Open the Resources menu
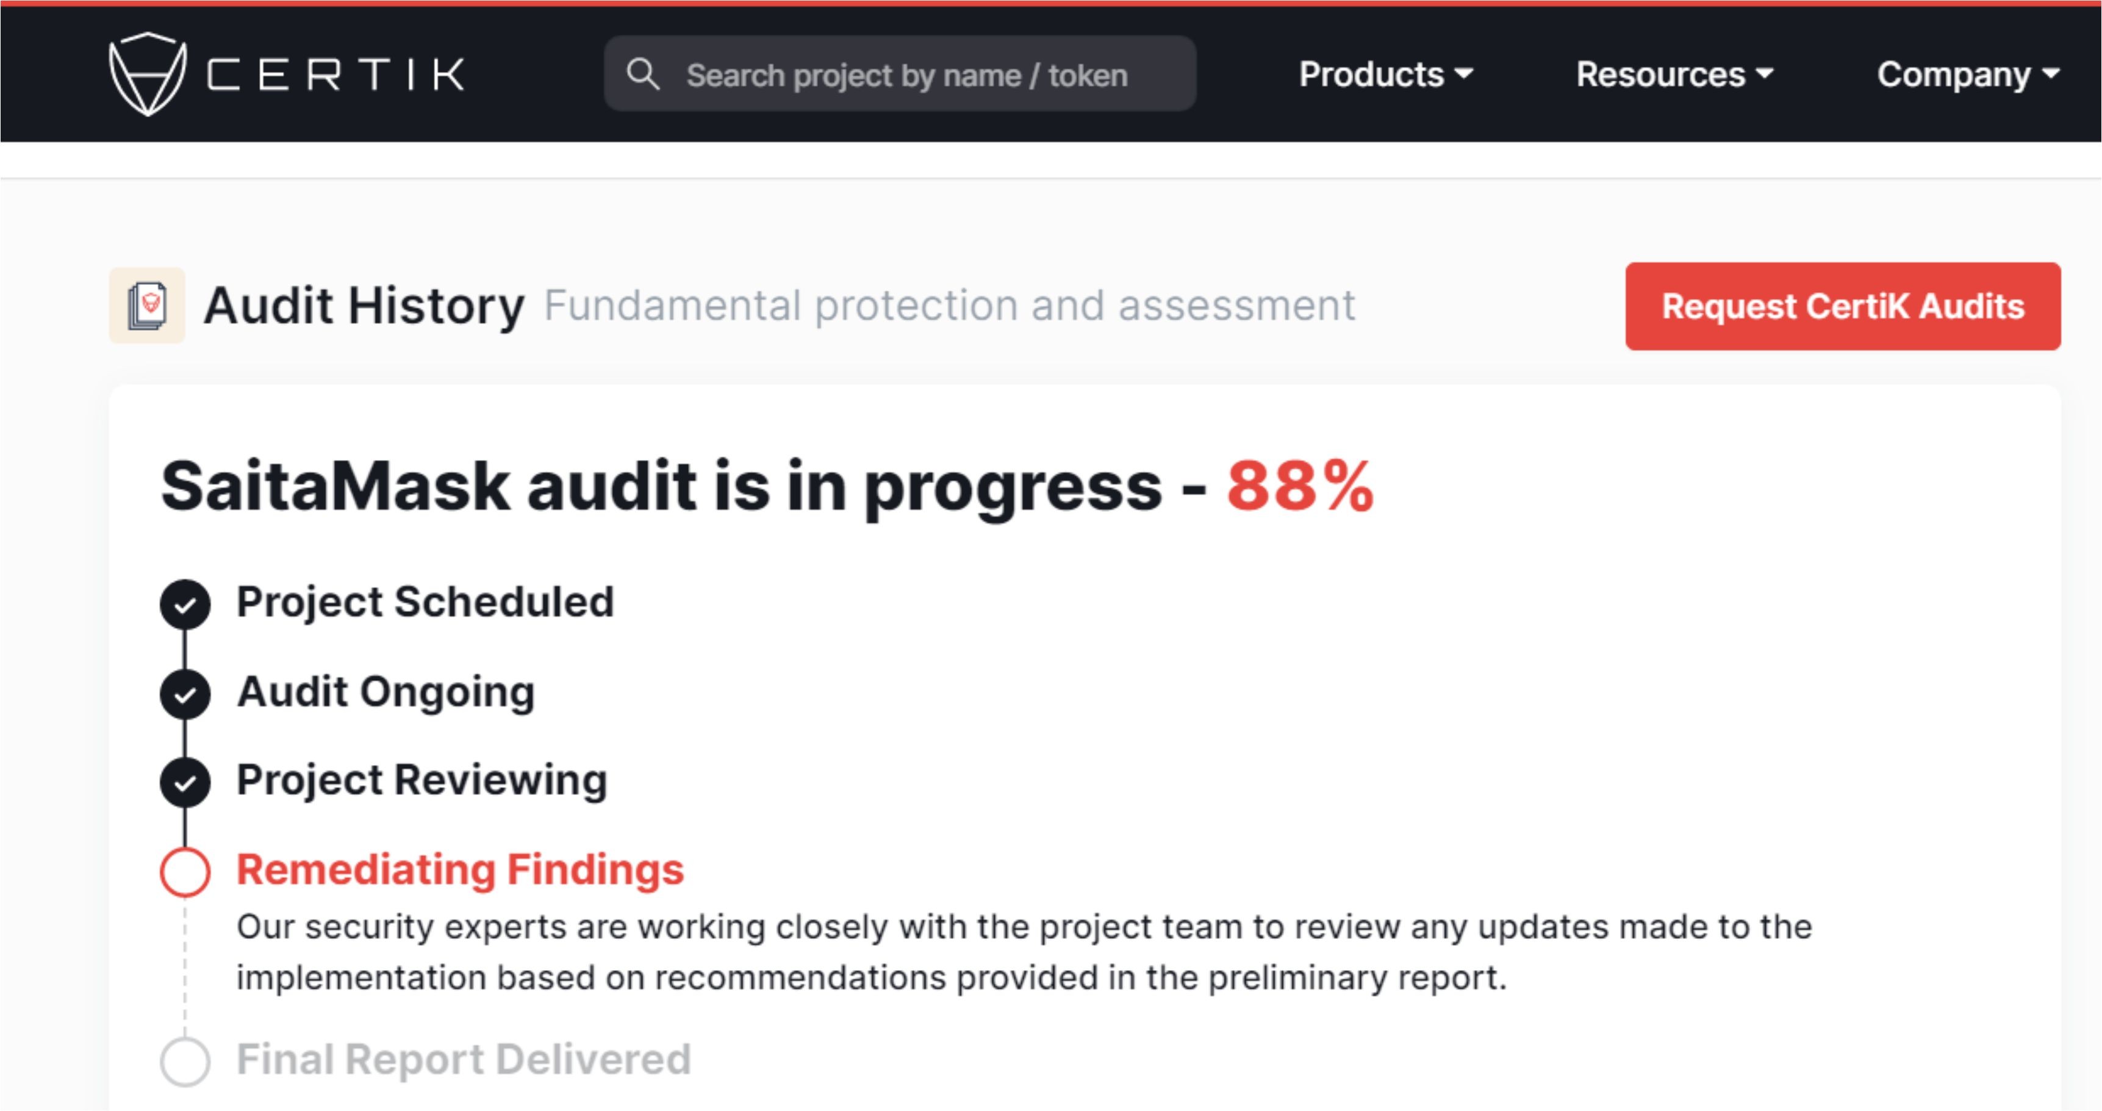This screenshot has height=1111, width=2102. tap(1674, 74)
